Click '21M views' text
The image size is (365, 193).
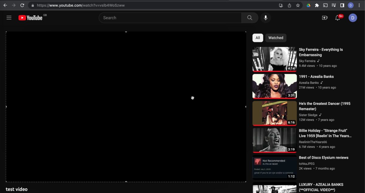click(306, 88)
